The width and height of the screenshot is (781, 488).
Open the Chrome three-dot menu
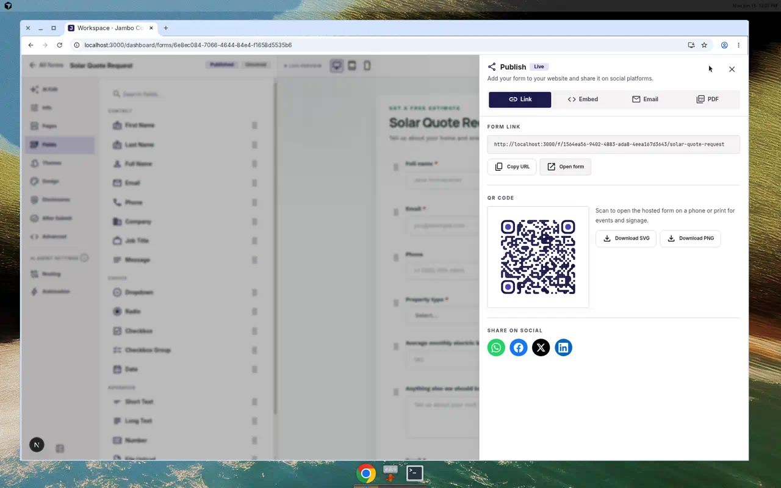tap(738, 45)
